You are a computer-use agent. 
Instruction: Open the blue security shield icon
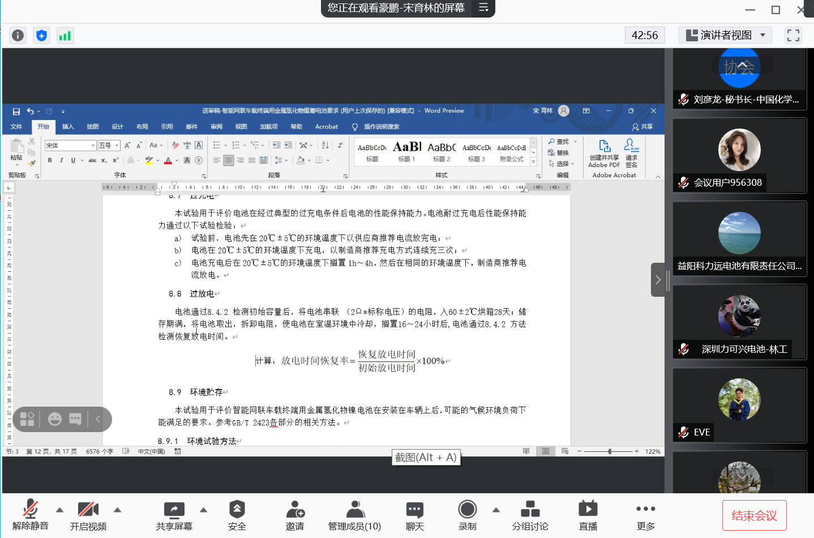click(41, 36)
